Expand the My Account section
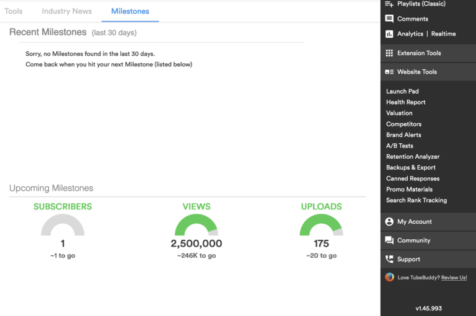Viewport: 476px width, 316px height. click(x=428, y=222)
